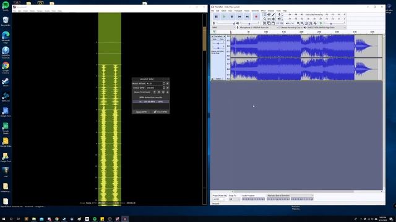This screenshot has width=396, height=222.
Task: Open the recording channels dropdown
Action: (x=291, y=27)
